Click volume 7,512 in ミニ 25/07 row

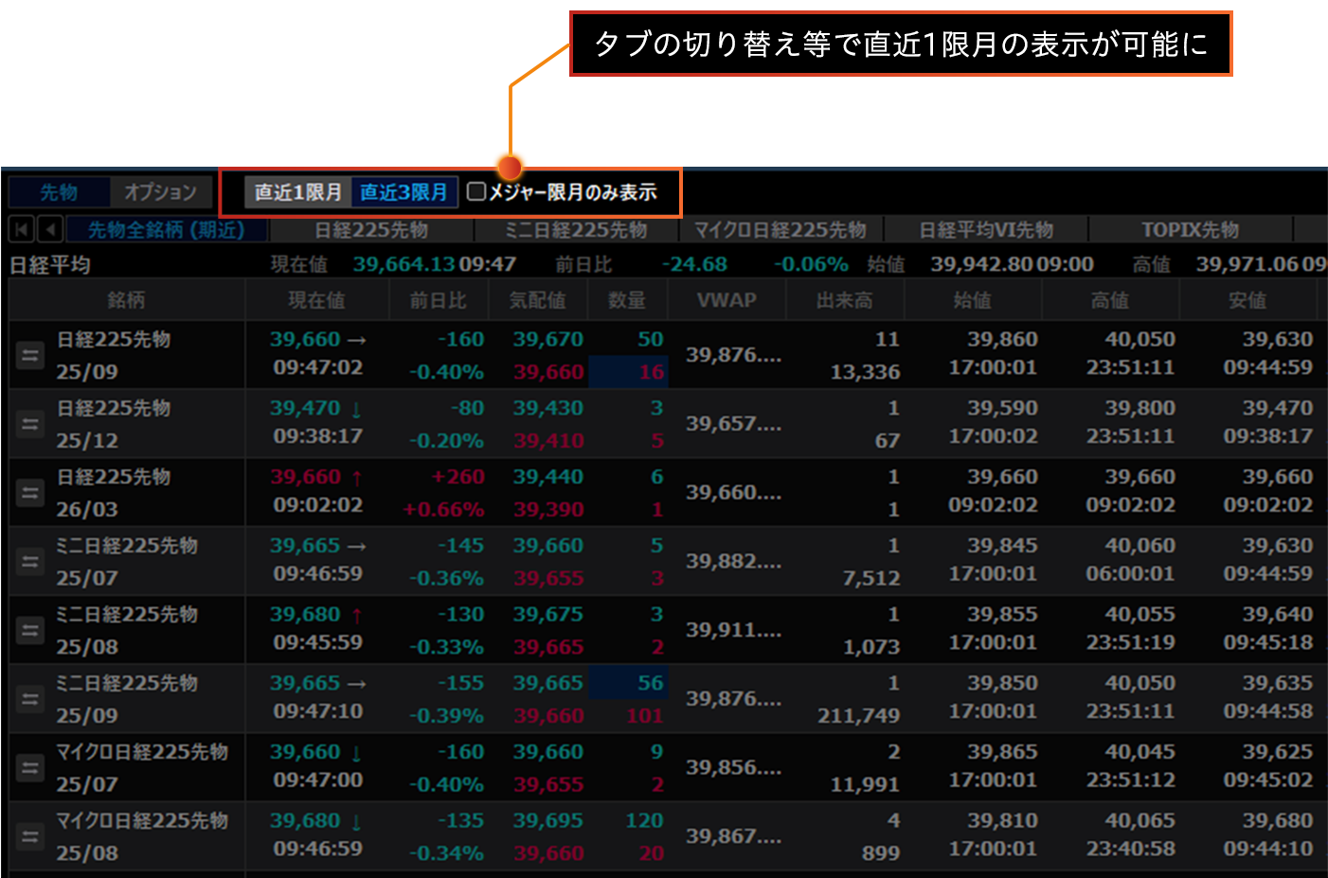[x=871, y=578]
